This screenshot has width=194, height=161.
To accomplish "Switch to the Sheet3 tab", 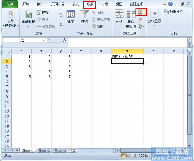I will (60, 151).
